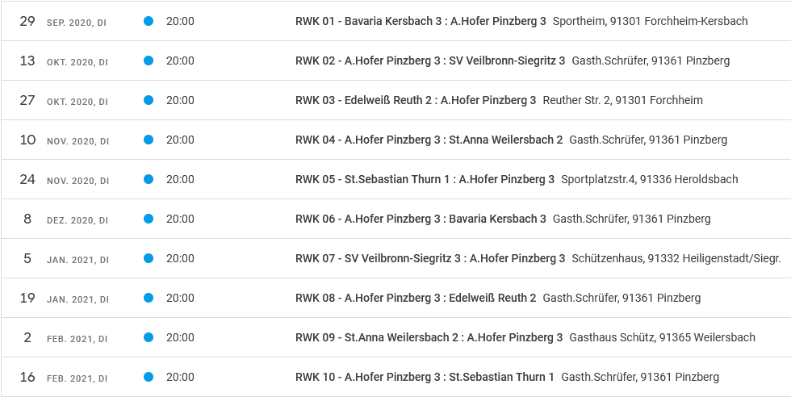Click the blue dot for RWK 07 event
Viewport: 791px width, 397px height.
point(149,258)
